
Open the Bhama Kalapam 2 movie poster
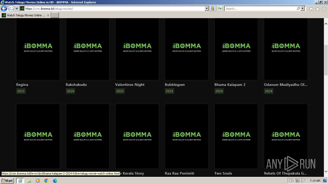(x=236, y=49)
